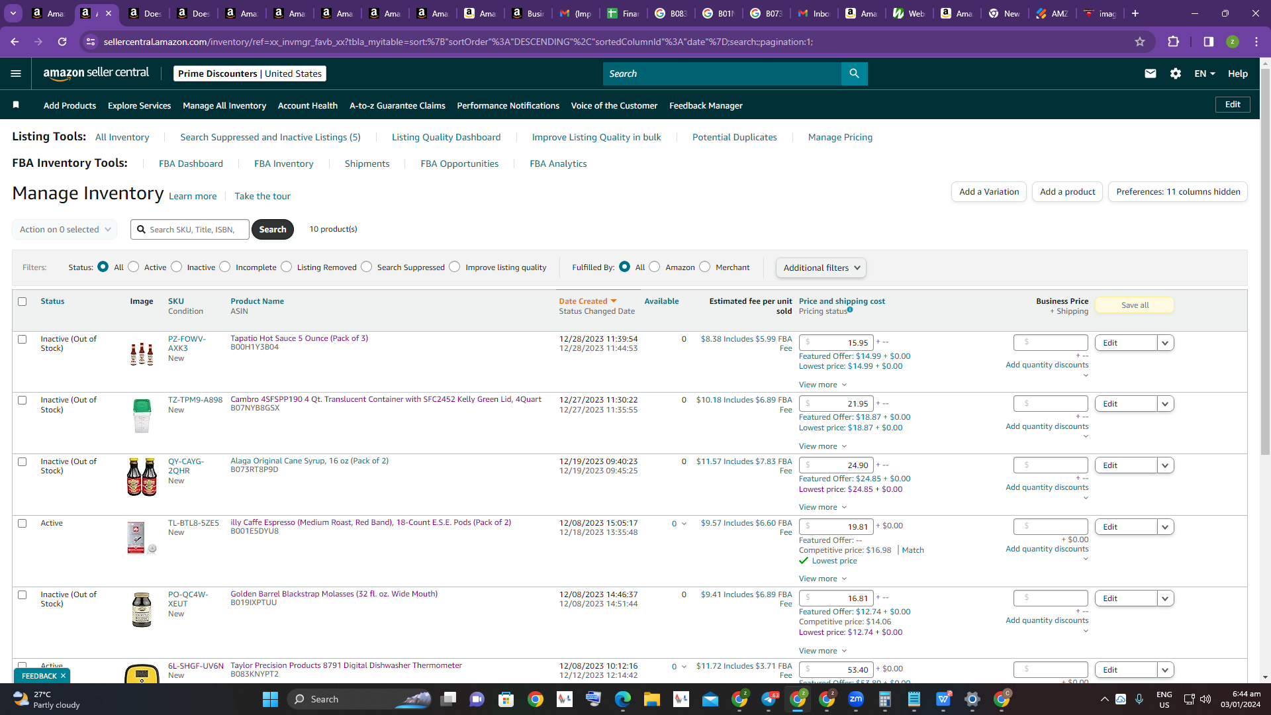The height and width of the screenshot is (715, 1271).
Task: Open the Action on 0 selected dropdown
Action: (x=64, y=230)
